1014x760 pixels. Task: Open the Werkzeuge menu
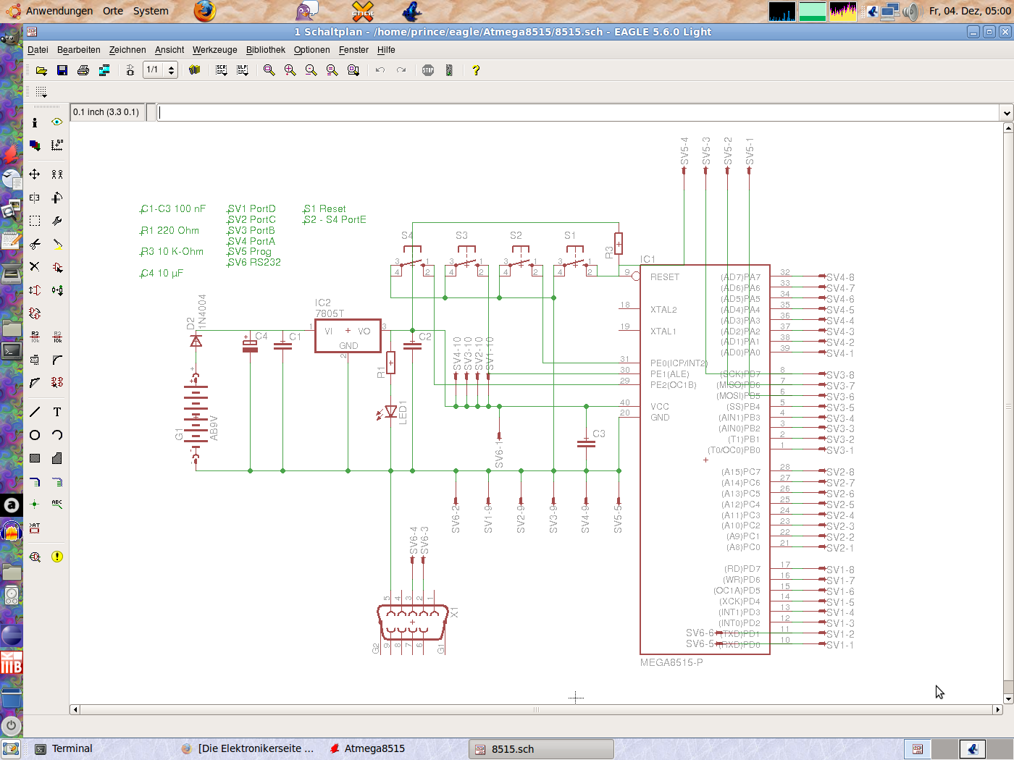tap(215, 50)
